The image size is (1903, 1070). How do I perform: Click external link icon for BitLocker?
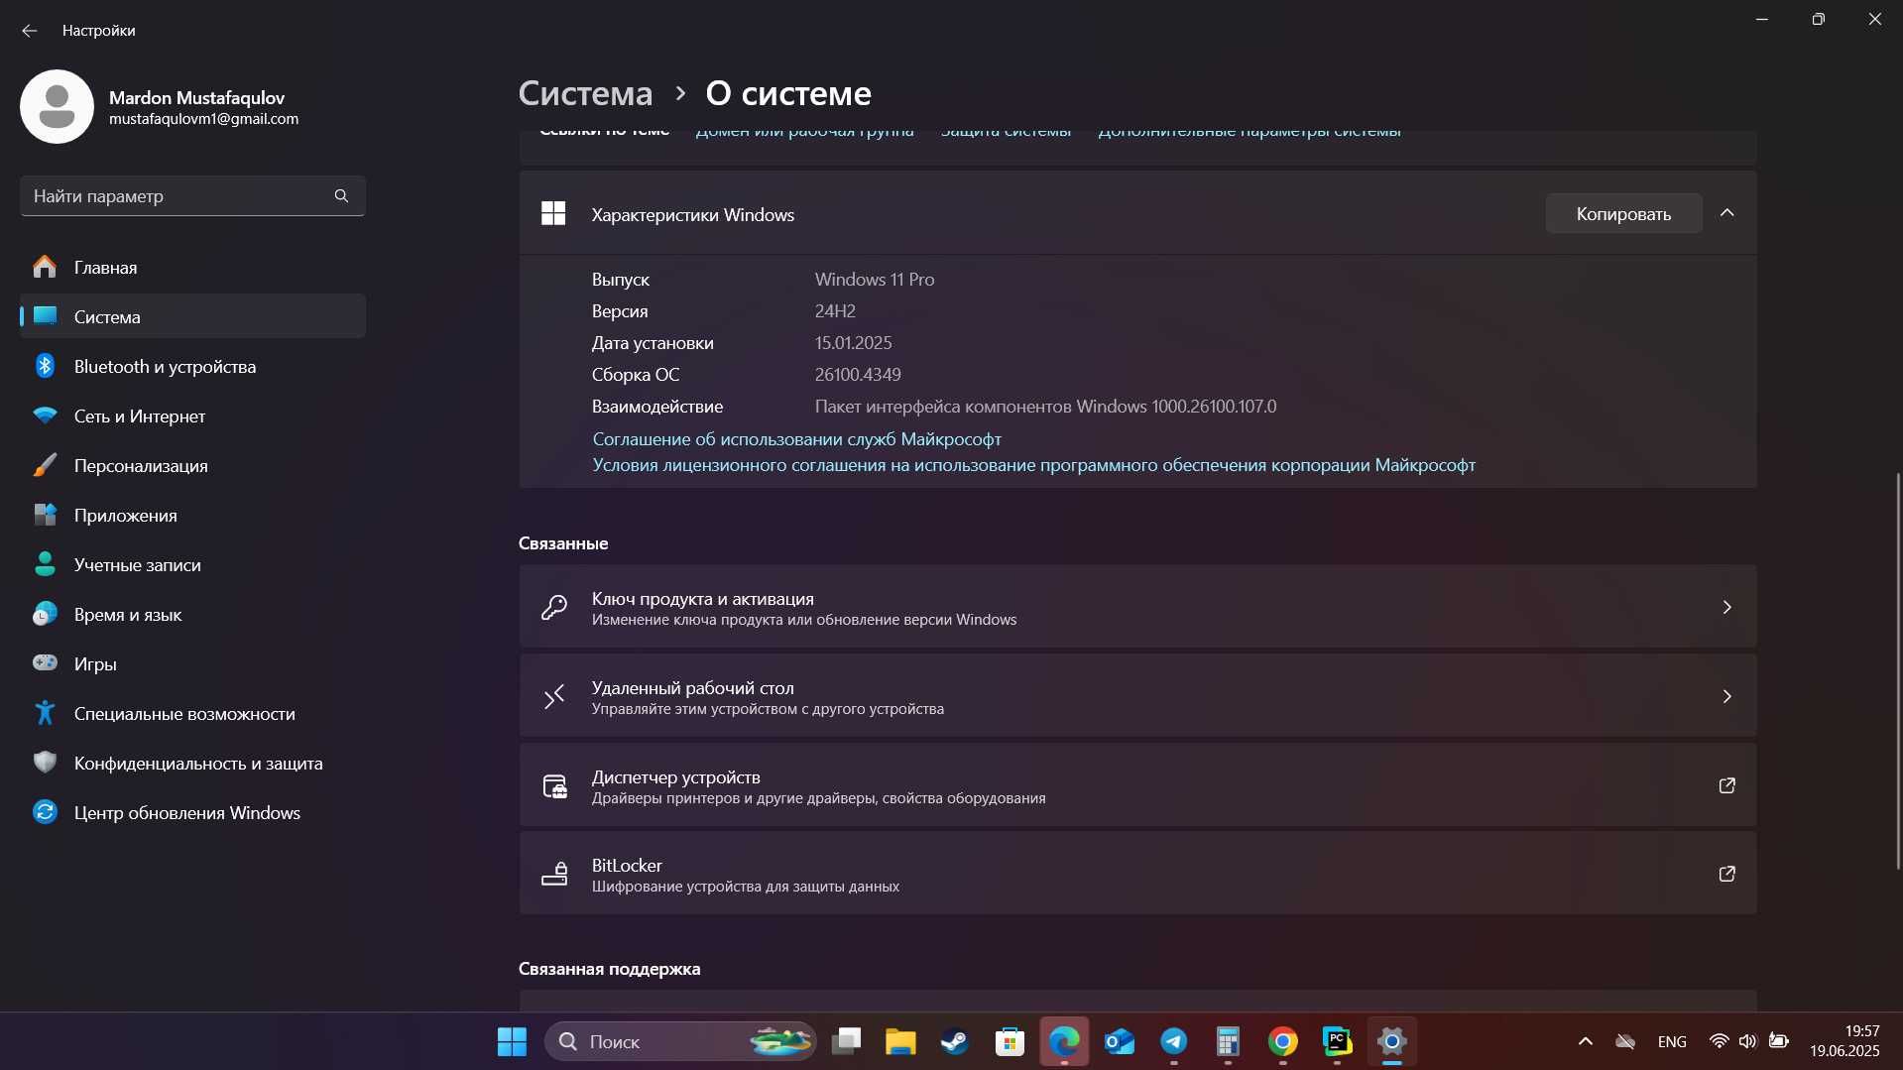click(1726, 874)
